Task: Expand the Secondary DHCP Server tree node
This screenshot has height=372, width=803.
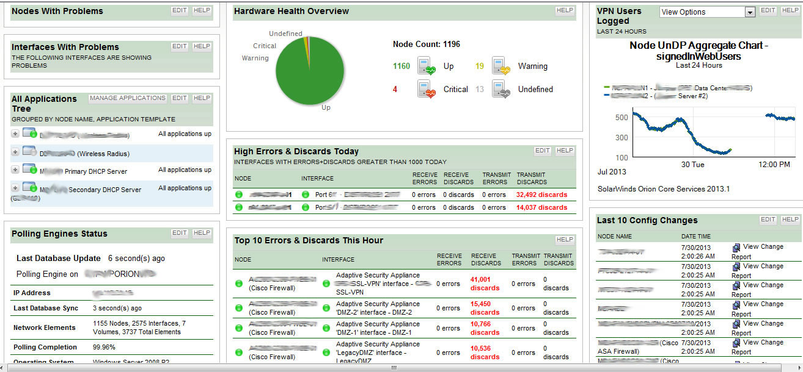Action: [x=15, y=188]
